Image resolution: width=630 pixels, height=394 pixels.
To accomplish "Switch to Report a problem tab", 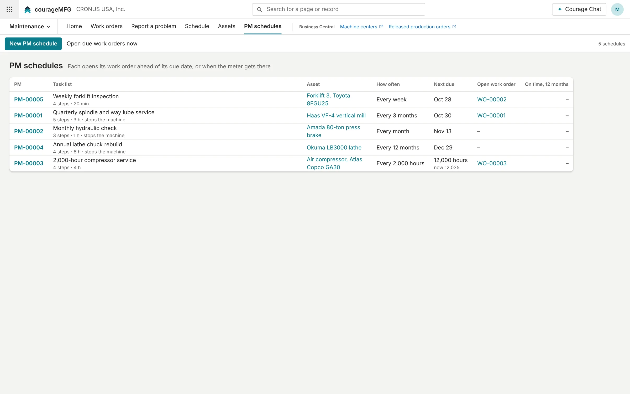I will point(154,26).
